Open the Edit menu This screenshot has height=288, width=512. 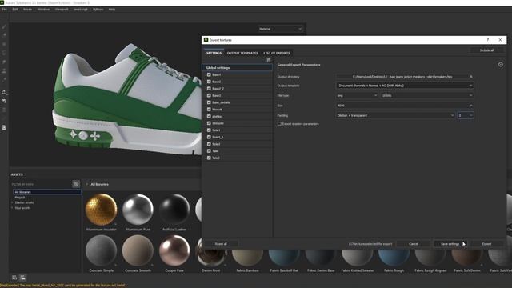pos(15,10)
